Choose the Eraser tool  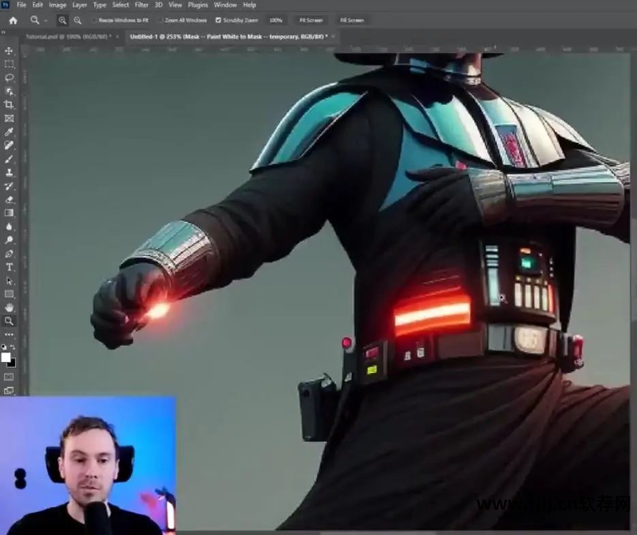pyautogui.click(x=9, y=199)
